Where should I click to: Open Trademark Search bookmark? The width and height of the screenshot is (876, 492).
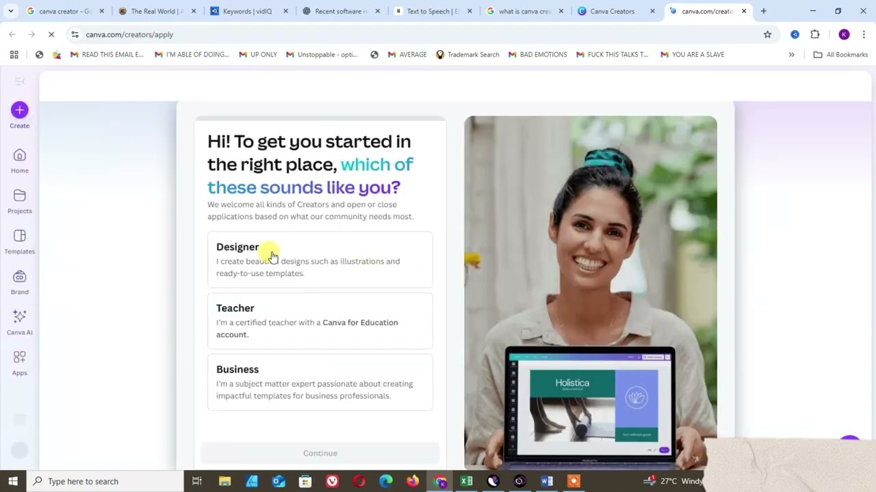coord(467,55)
